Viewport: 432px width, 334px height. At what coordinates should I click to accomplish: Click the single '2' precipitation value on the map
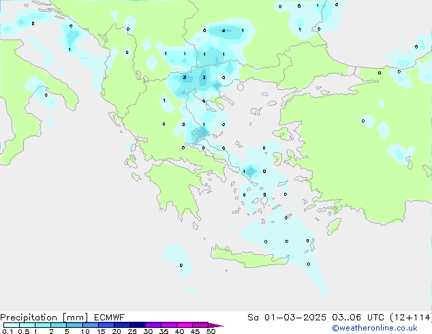click(223, 31)
